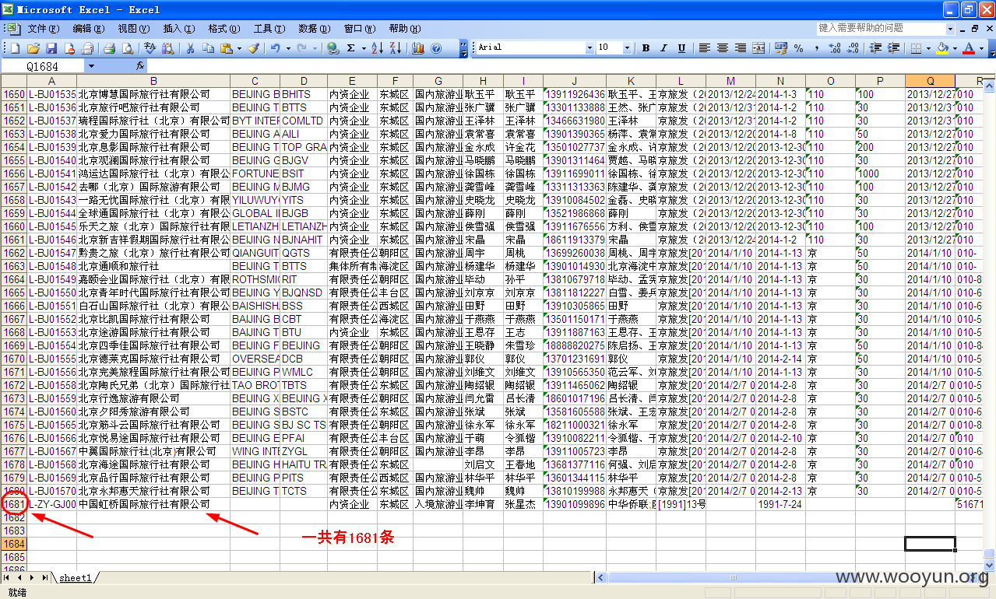The image size is (996, 599).
Task: Apply the Percent Style format
Action: [x=799, y=48]
